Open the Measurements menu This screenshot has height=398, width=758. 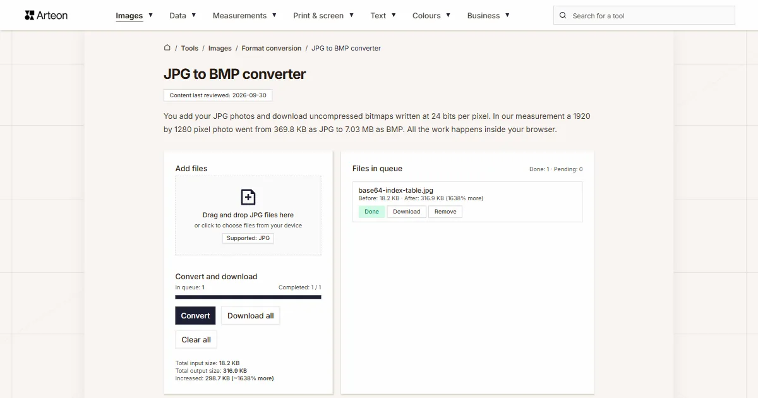(x=239, y=16)
